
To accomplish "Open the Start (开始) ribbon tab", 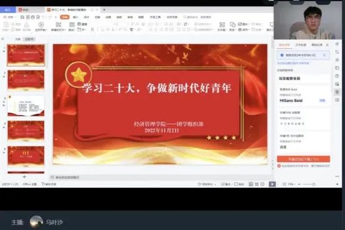I will 65,17.
